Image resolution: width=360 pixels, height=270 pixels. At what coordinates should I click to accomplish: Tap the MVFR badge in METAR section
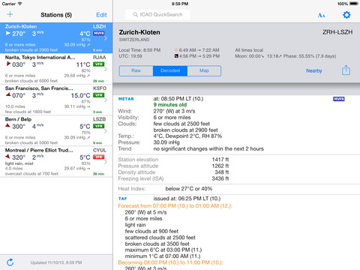tap(339, 99)
